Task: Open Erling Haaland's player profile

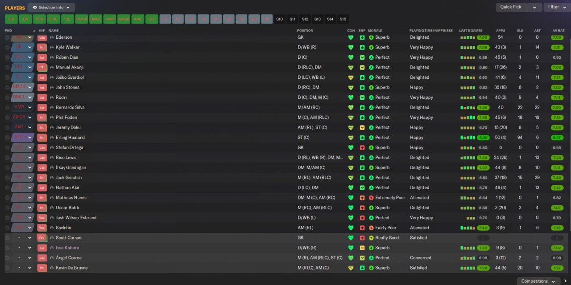Action: [70, 138]
